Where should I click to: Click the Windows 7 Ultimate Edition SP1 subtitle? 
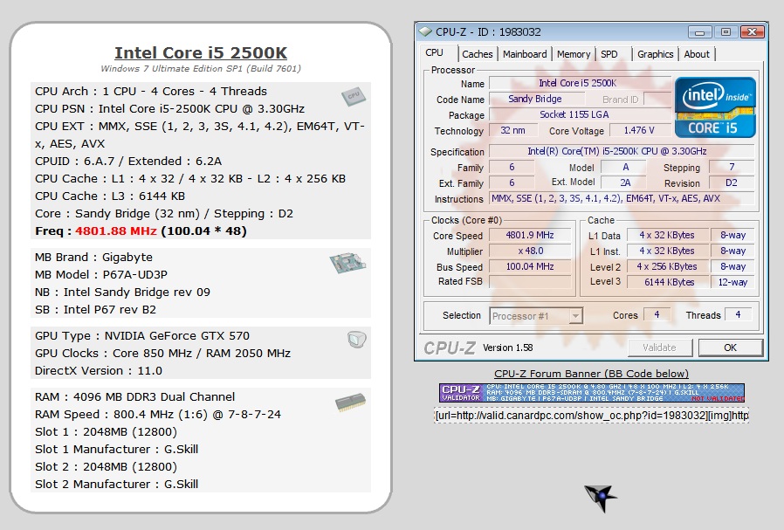pos(201,68)
